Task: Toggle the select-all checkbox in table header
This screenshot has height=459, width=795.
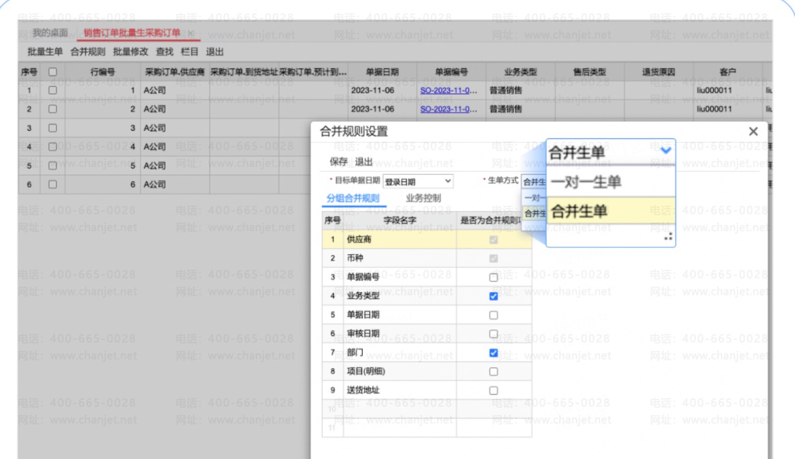Action: pos(52,72)
